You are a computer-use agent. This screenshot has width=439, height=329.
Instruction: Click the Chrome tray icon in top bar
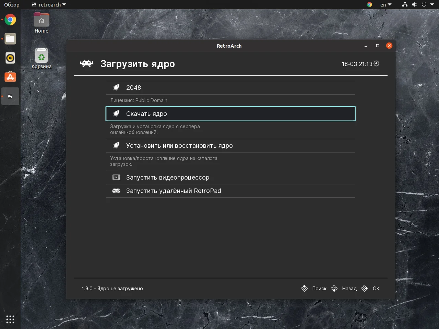(x=369, y=4)
